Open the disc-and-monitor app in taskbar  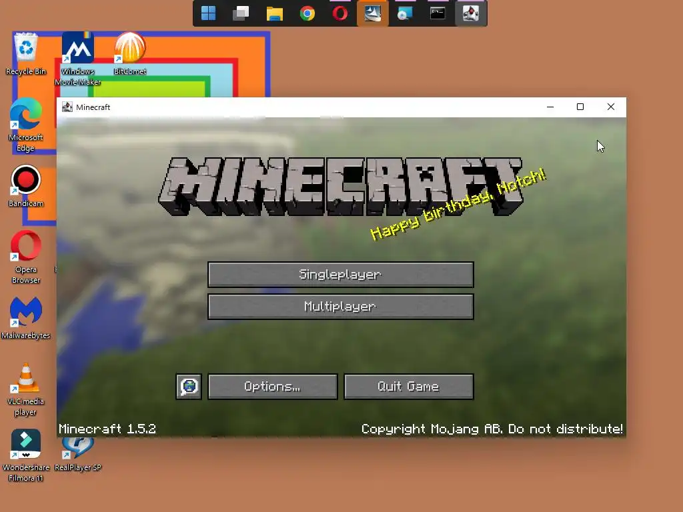(405, 13)
